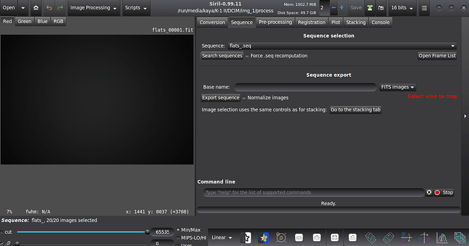Open the histogram tool icon

click(442, 238)
